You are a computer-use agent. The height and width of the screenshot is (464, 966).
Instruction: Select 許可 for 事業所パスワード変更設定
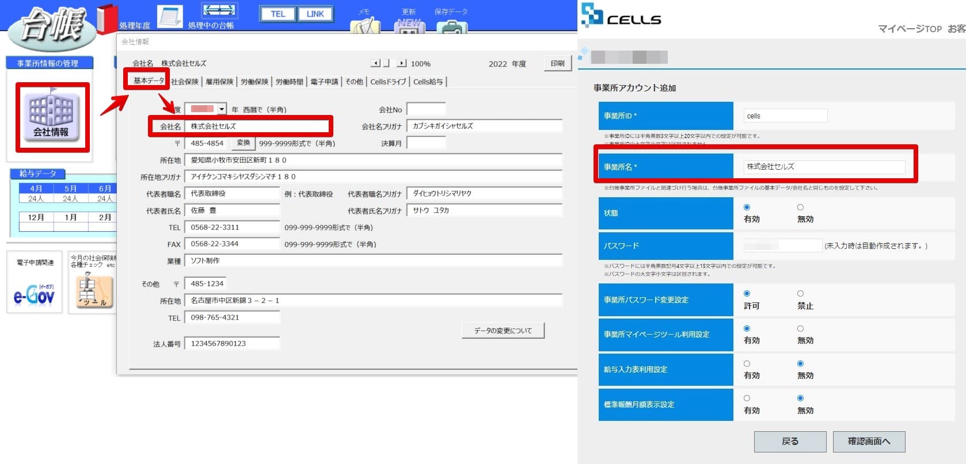(747, 294)
